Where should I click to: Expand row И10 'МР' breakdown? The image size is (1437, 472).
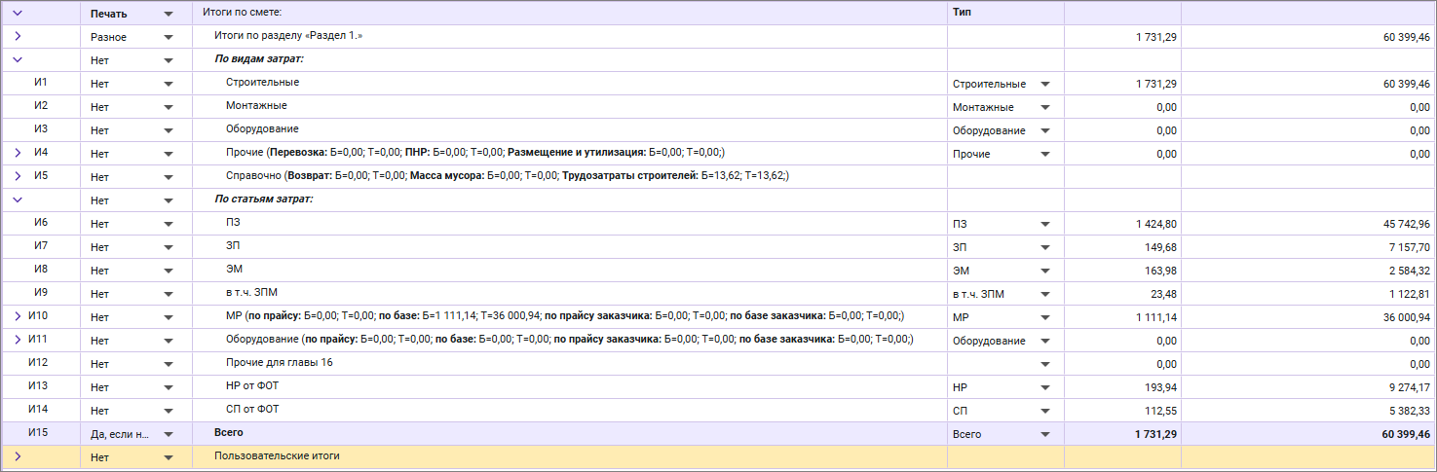(17, 316)
